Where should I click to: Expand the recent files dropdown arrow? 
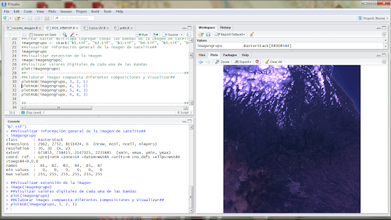click(x=23, y=18)
